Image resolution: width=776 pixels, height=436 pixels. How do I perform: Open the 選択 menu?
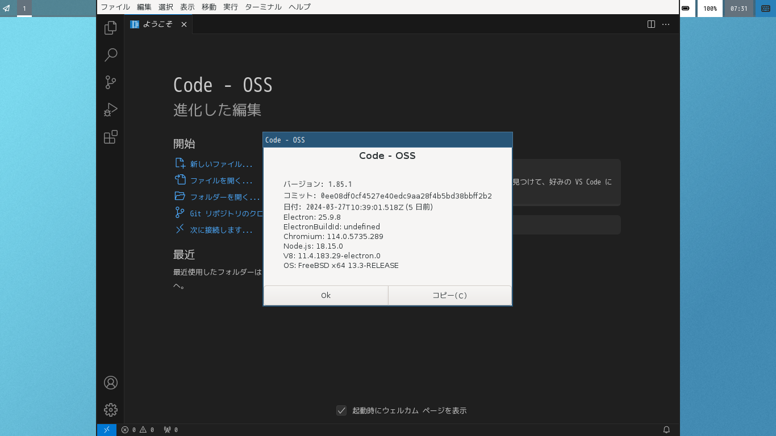[166, 7]
